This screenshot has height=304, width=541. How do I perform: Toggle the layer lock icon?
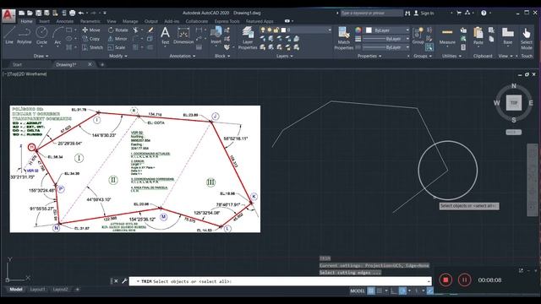(x=276, y=30)
